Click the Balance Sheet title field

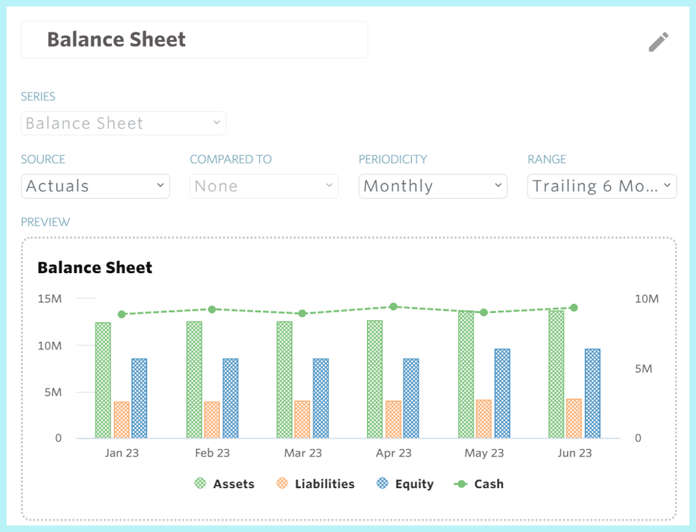pyautogui.click(x=194, y=39)
